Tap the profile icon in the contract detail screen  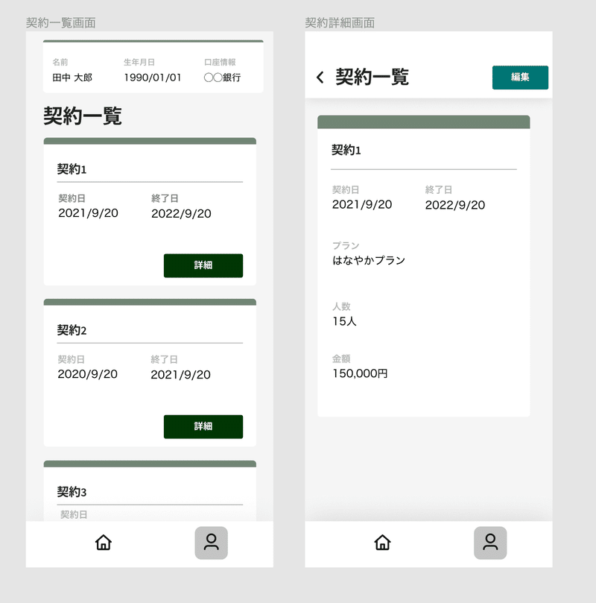click(490, 543)
